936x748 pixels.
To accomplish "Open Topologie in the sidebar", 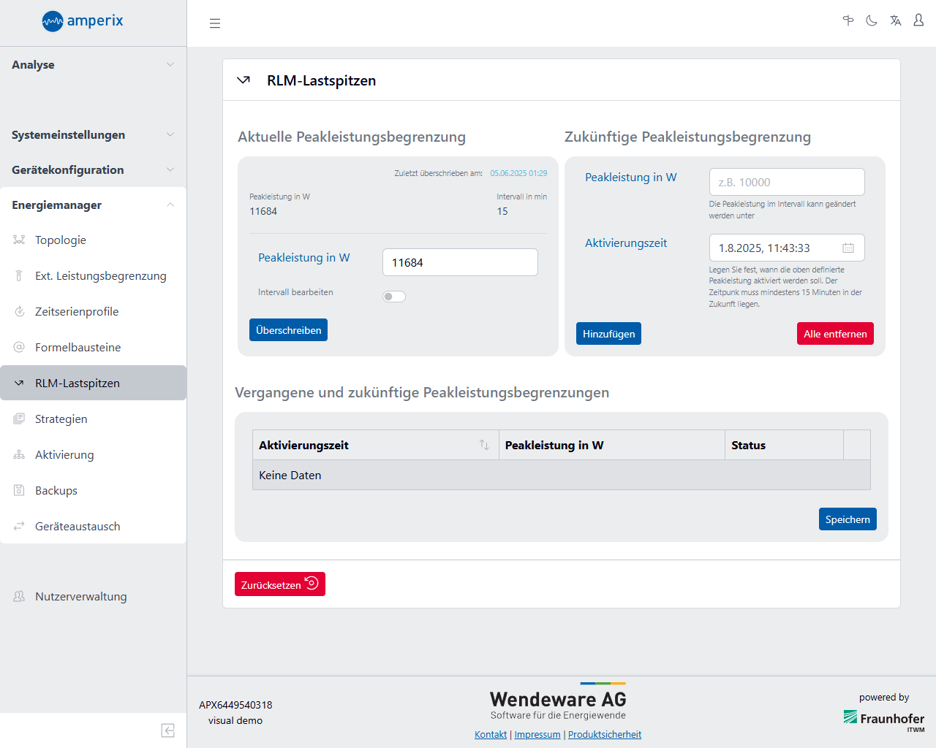I will [61, 240].
